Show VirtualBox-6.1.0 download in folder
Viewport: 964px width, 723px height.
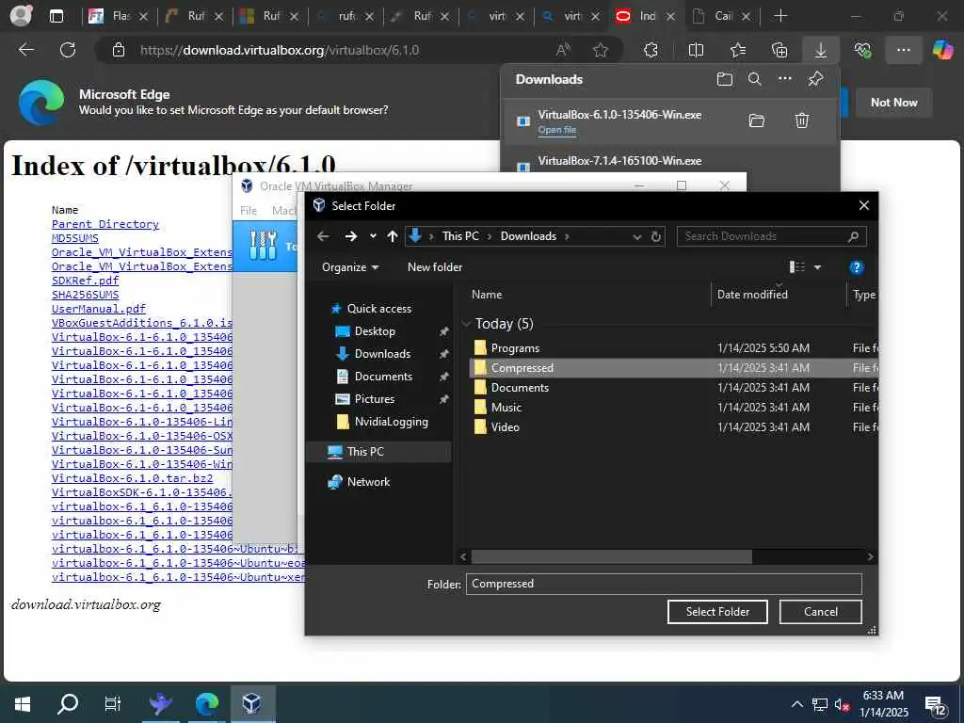coord(757,120)
